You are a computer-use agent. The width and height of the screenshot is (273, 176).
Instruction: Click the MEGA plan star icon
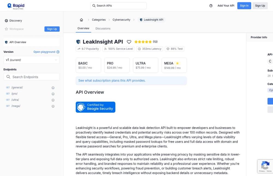point(177,63)
